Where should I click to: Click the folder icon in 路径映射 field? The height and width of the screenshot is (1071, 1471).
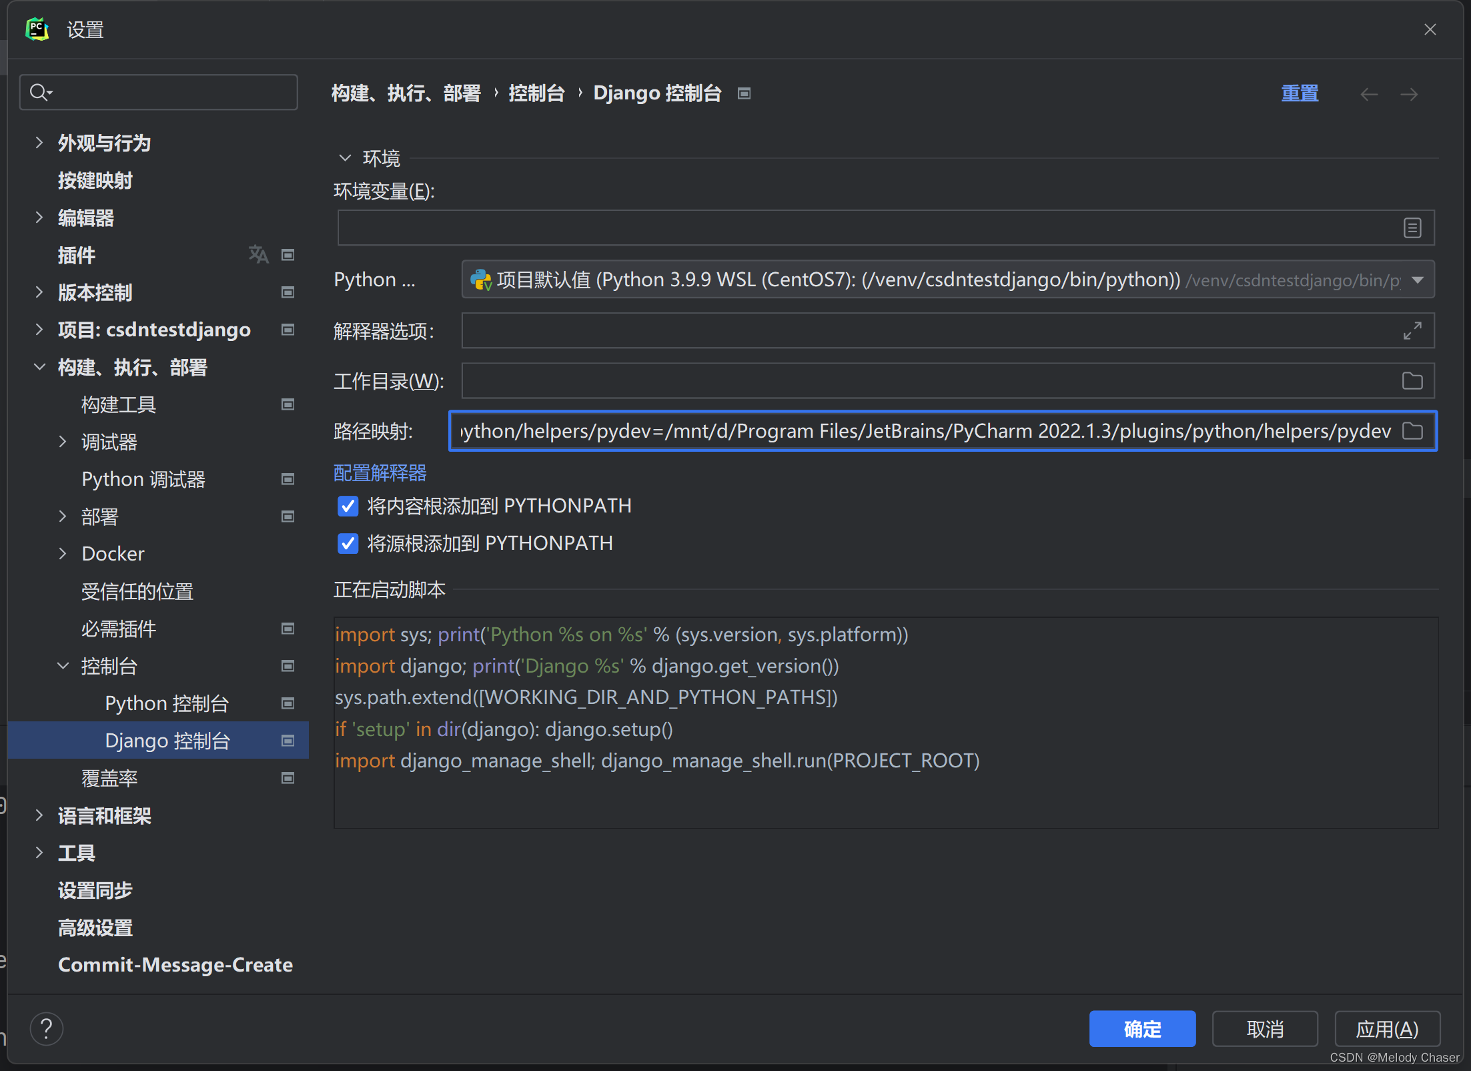1412,431
